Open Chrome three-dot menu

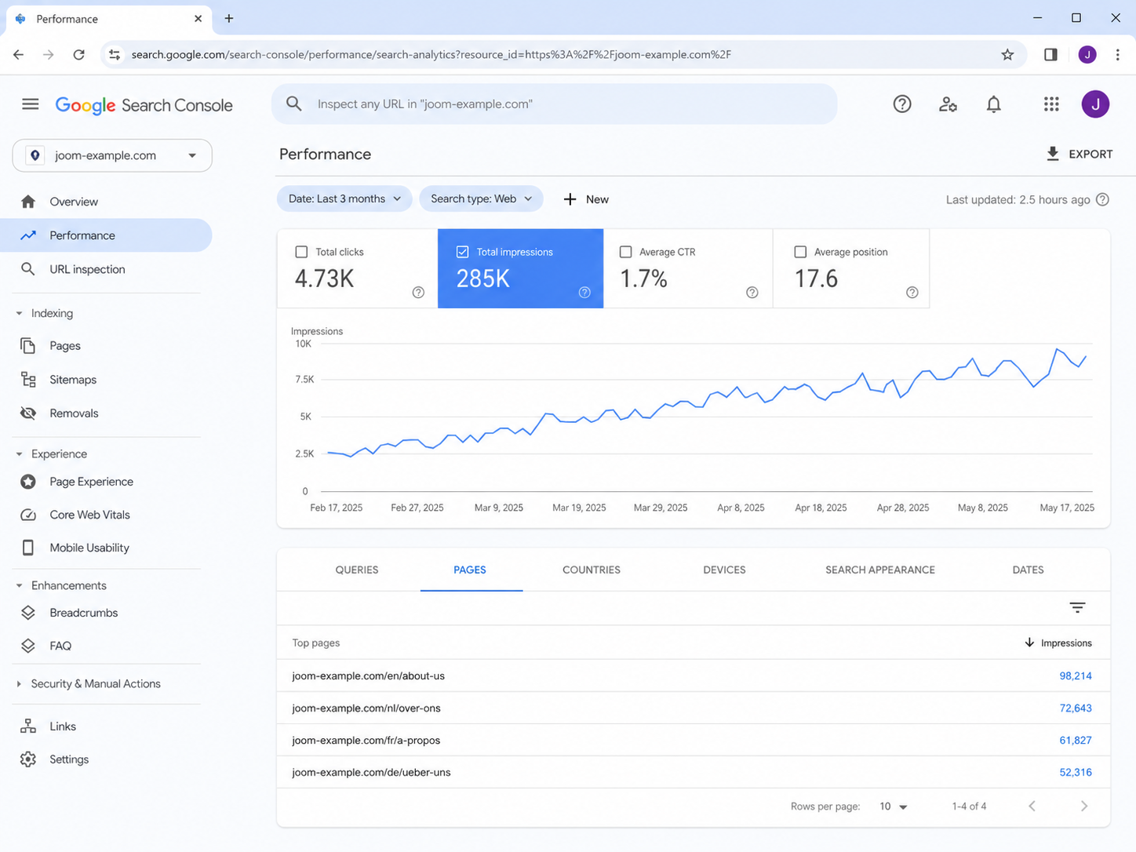(1117, 55)
